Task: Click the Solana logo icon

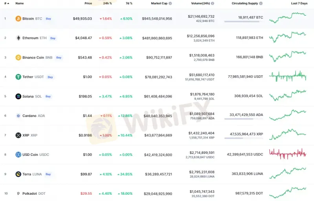Action: 18,96
